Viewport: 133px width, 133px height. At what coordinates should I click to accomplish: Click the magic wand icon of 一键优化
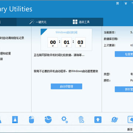point(32,22)
